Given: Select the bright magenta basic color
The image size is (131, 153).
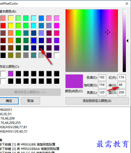Looking at the screenshot, I should (57, 26).
